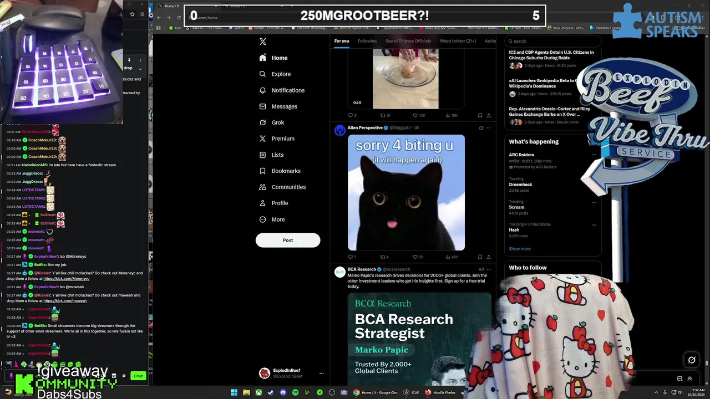
Task: Repost the video post with 16 reposts
Action: [384, 115]
